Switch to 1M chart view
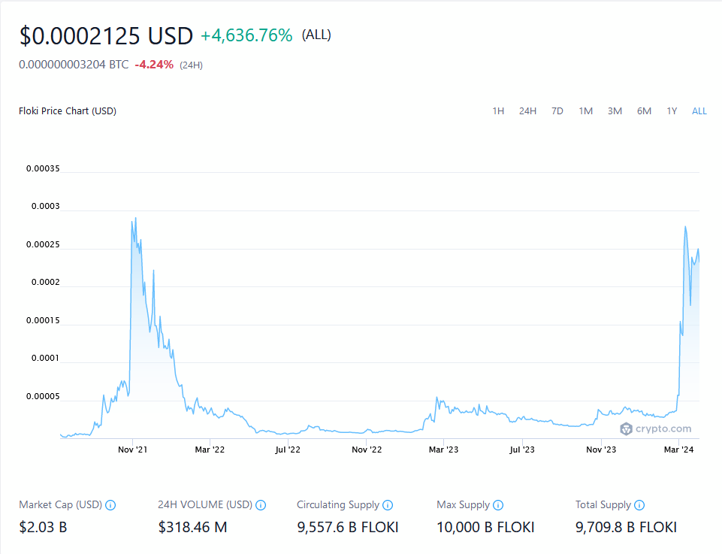This screenshot has width=722, height=554. coord(585,111)
